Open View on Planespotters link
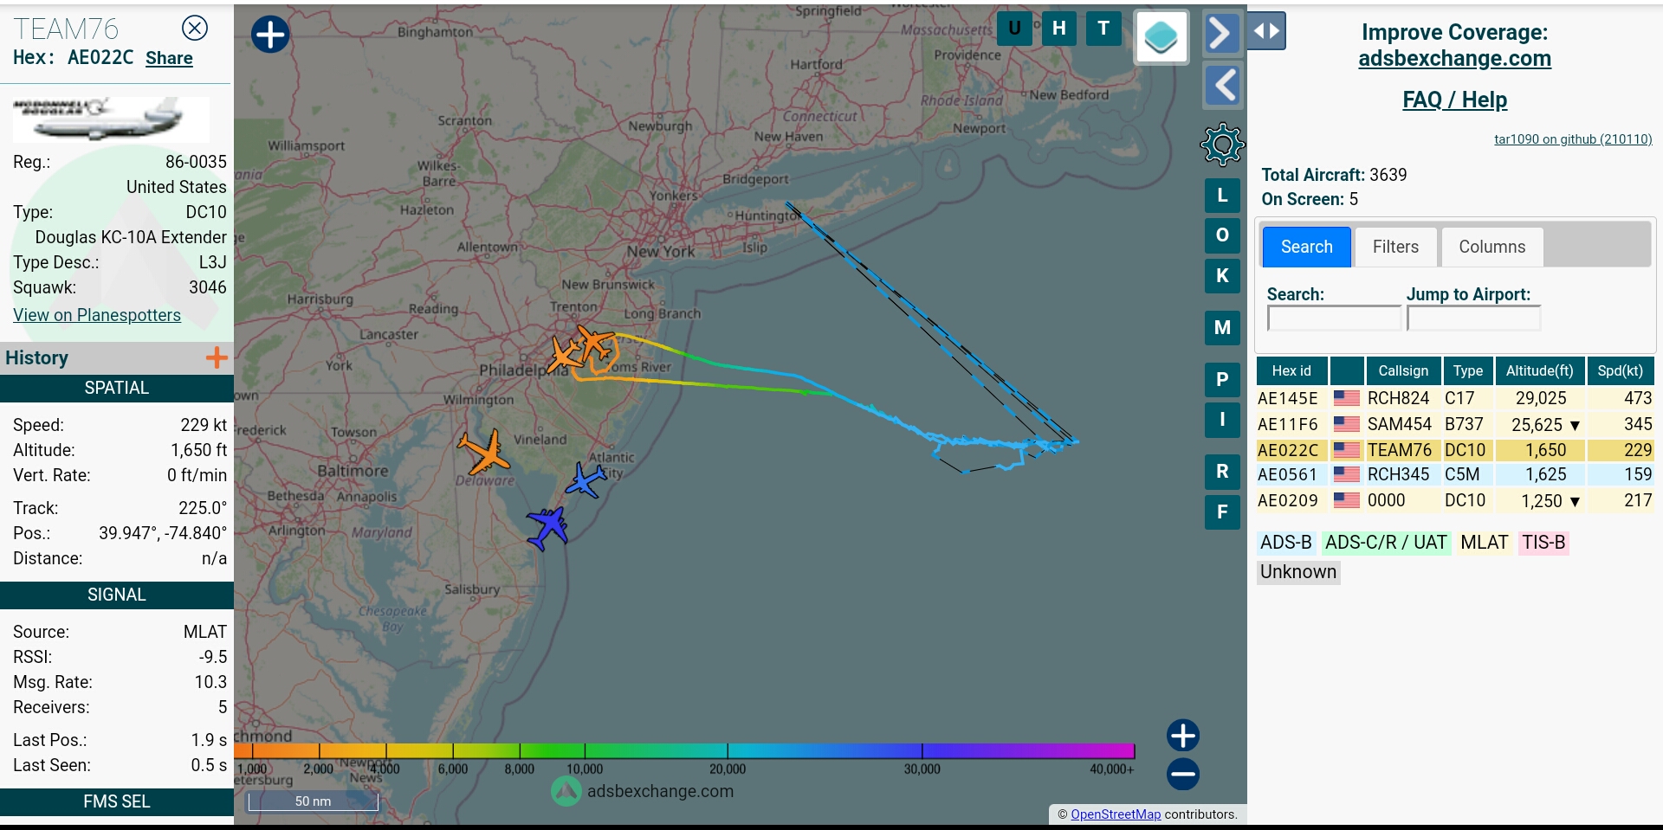The height and width of the screenshot is (830, 1663). [x=97, y=315]
